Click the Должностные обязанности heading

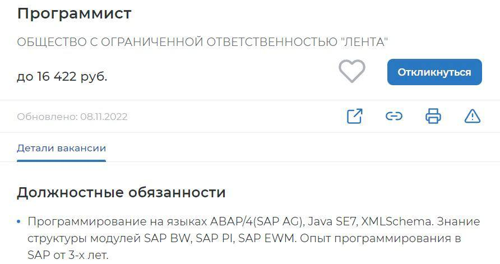(x=121, y=193)
